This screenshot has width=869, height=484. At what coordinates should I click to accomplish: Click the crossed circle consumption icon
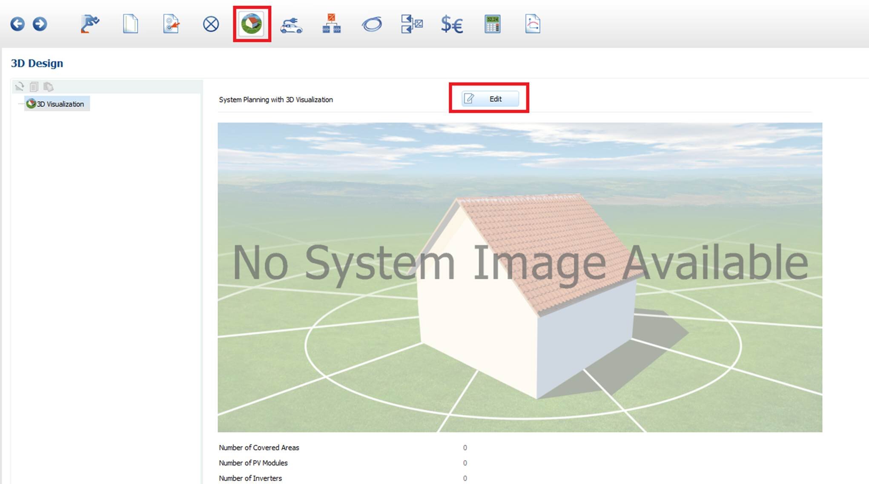pos(211,24)
